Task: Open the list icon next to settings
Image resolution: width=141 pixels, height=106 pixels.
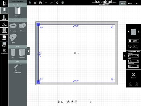Action: (63, 3)
